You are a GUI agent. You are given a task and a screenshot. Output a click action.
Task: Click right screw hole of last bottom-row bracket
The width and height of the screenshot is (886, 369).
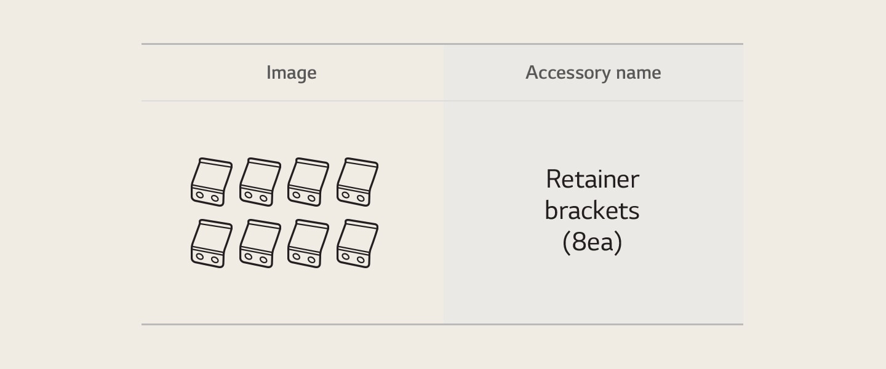point(361,260)
